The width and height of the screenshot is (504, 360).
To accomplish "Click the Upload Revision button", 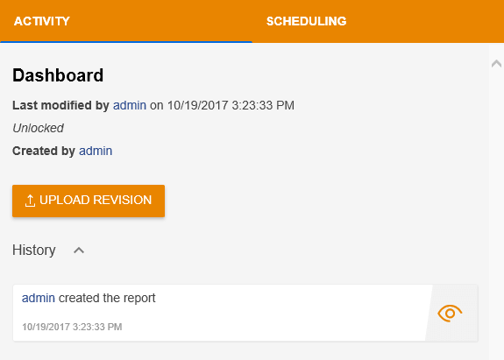I will [89, 201].
